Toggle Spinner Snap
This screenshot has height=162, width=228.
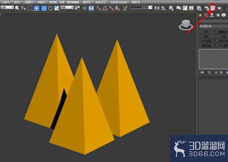[118, 8]
